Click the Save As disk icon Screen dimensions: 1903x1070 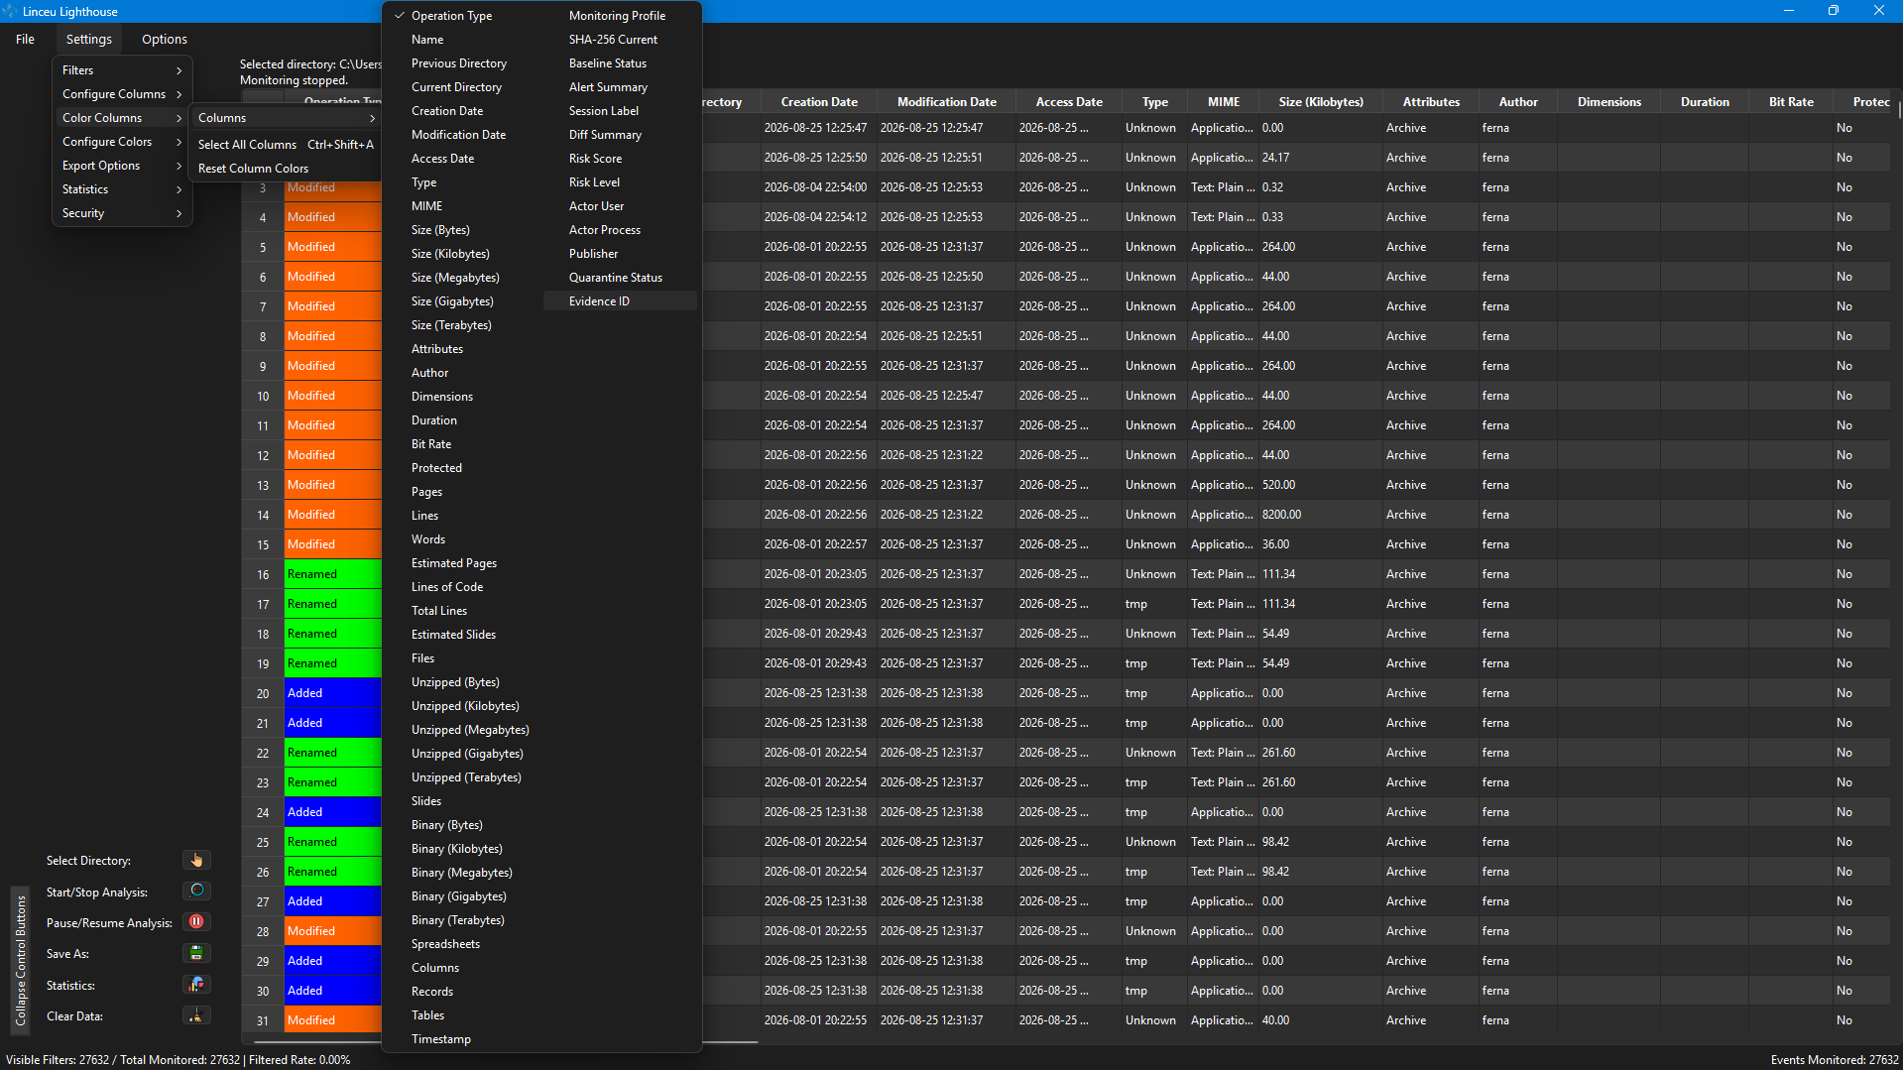[196, 953]
